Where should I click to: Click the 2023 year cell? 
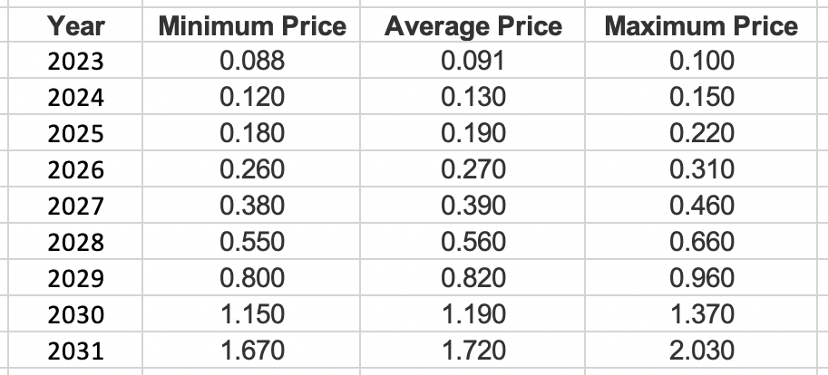coord(75,60)
